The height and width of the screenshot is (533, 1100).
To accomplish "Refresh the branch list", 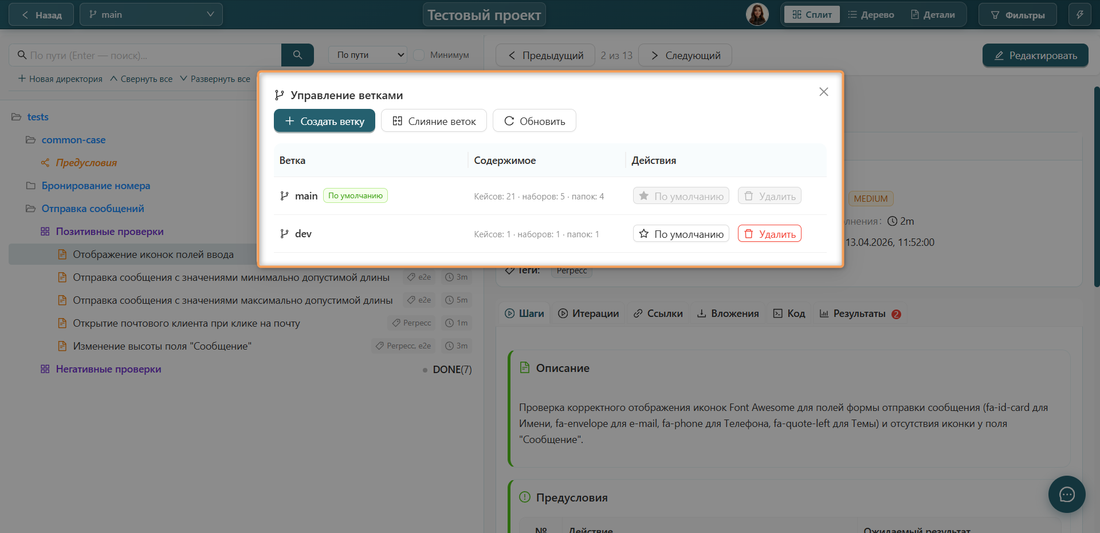I will (x=534, y=121).
